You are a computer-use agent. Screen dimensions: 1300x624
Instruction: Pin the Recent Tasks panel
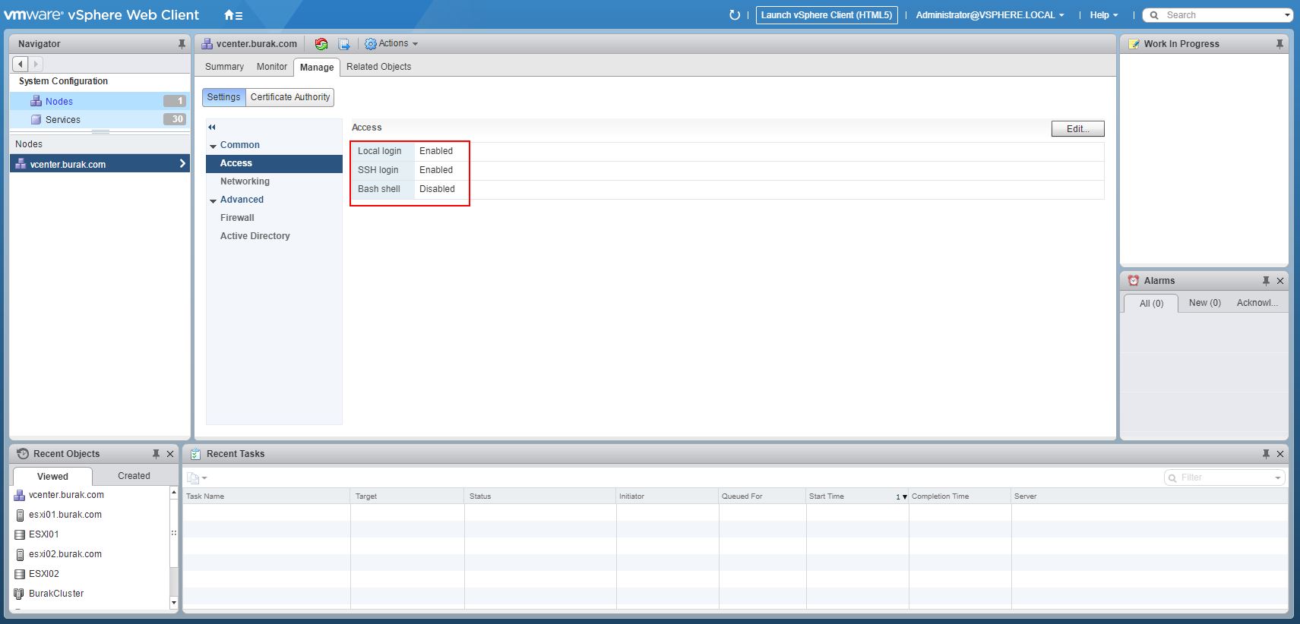click(1266, 454)
